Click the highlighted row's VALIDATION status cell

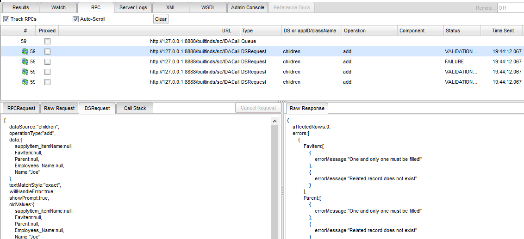[461, 51]
